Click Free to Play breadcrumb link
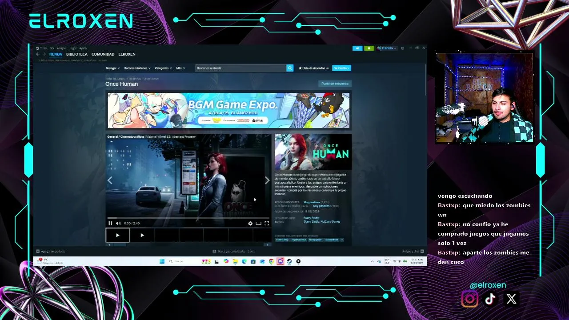This screenshot has width=569, height=320. click(134, 79)
